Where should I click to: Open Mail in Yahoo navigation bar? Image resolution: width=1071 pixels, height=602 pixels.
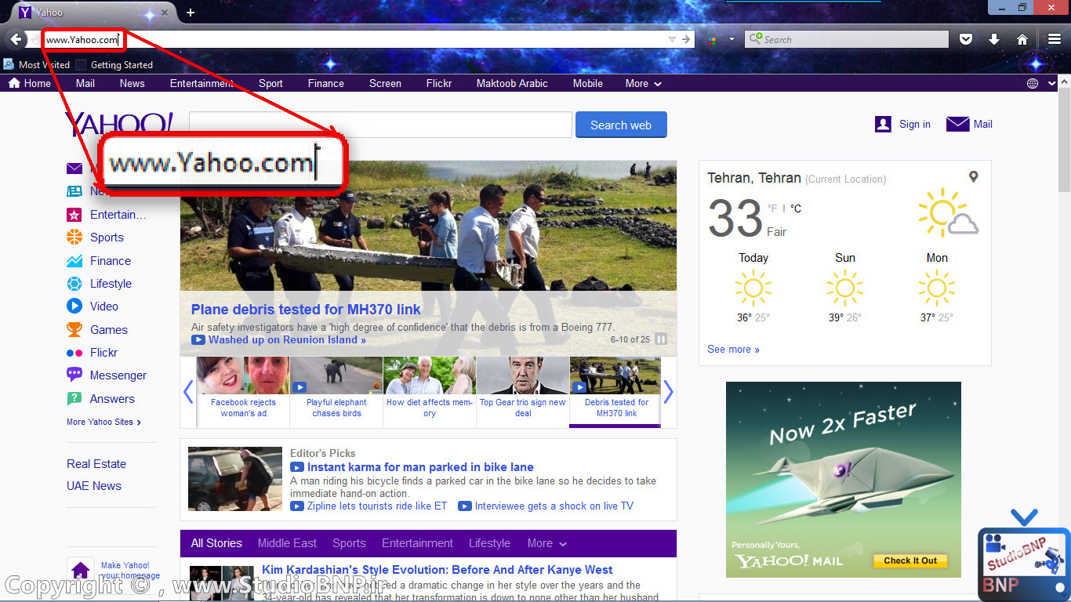click(x=85, y=83)
